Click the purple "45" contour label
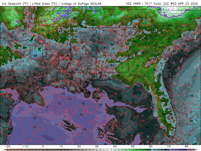 click(165, 15)
